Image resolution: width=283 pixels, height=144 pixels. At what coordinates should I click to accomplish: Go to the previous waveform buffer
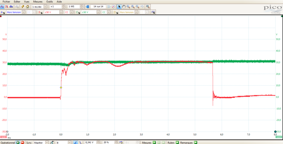coord(87,7)
